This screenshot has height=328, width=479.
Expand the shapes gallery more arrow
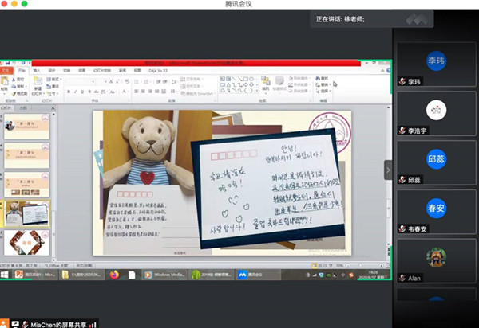point(257,91)
